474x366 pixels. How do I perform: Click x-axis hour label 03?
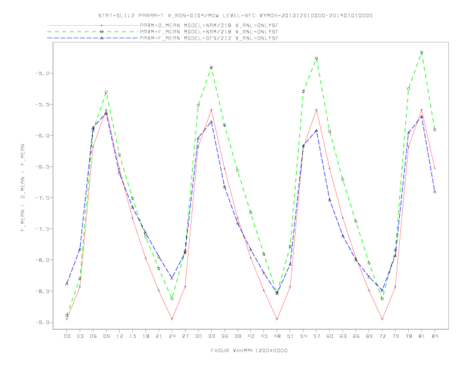point(80,336)
